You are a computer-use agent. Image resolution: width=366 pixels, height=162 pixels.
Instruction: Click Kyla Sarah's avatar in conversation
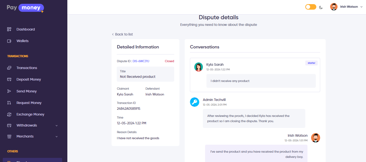[x=198, y=67]
